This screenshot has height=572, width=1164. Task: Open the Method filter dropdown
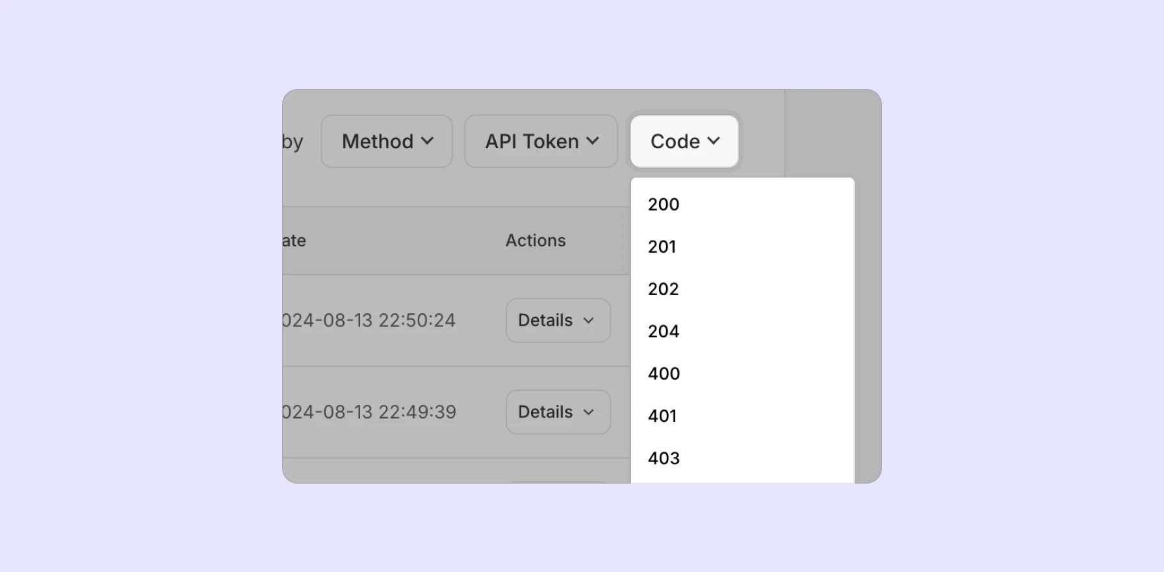[387, 141]
